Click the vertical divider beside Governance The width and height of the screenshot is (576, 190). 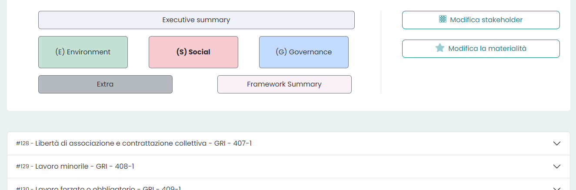[381, 52]
